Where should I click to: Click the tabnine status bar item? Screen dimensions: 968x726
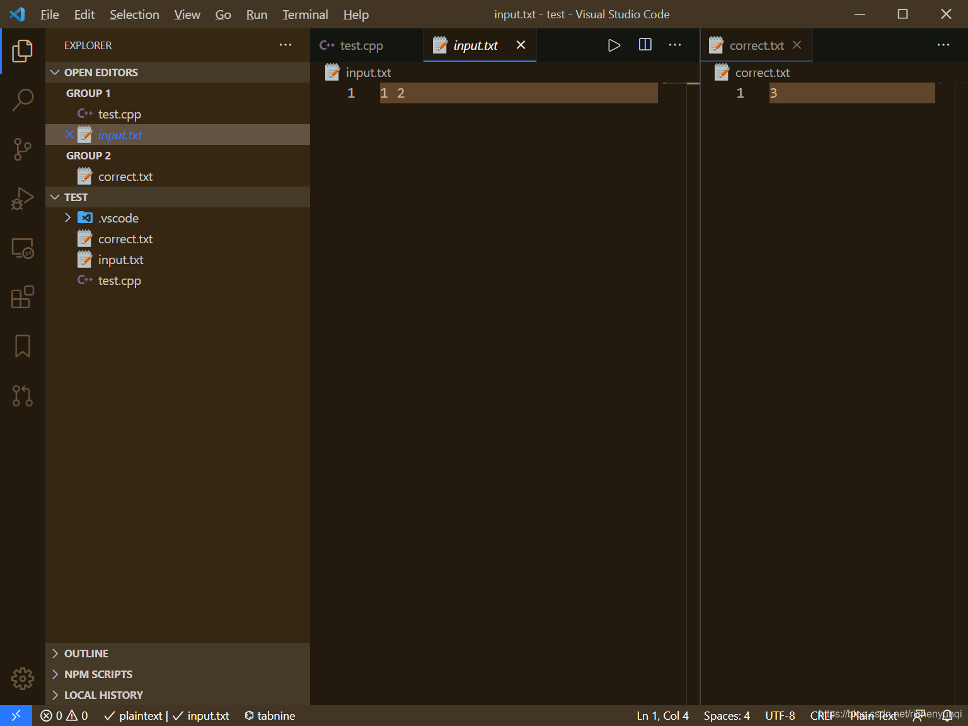[x=270, y=715]
